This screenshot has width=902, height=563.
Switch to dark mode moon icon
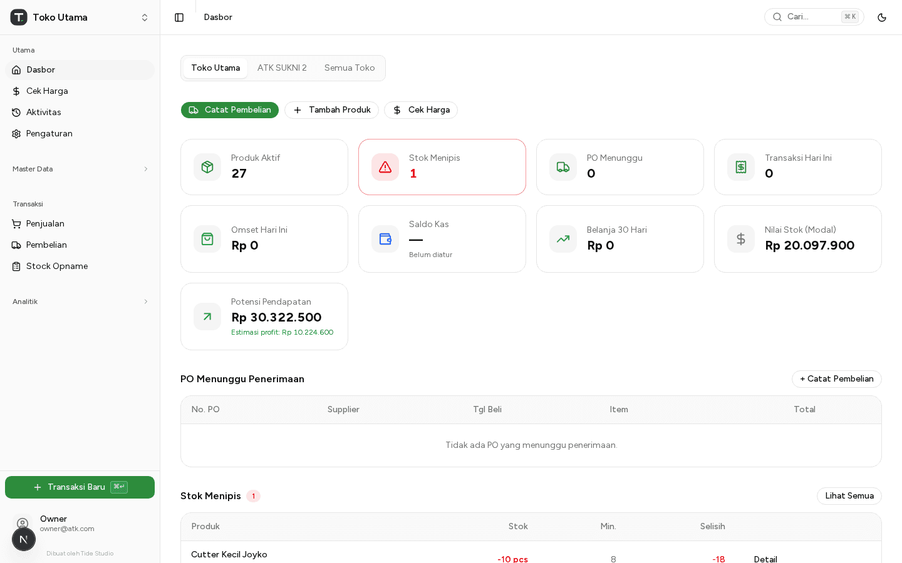(882, 18)
